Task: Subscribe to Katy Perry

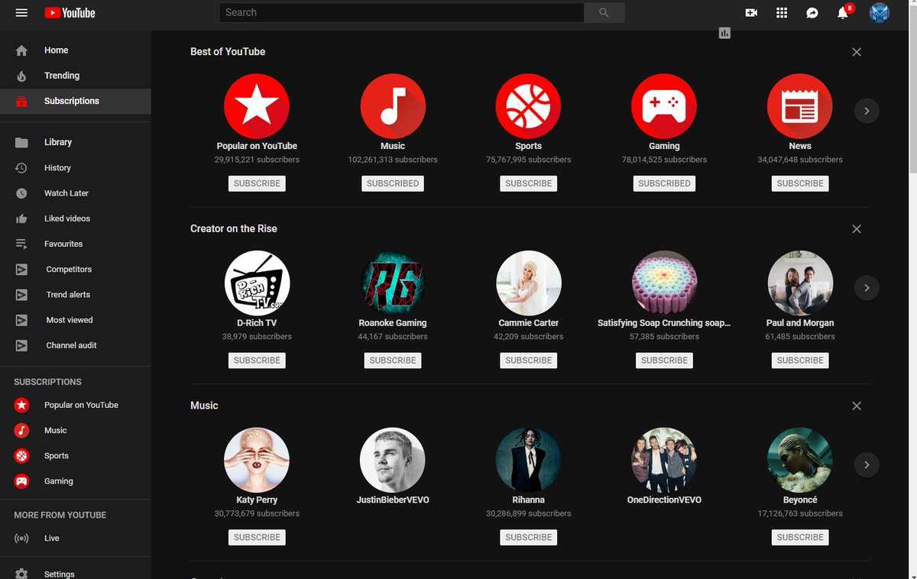Action: coord(257,537)
